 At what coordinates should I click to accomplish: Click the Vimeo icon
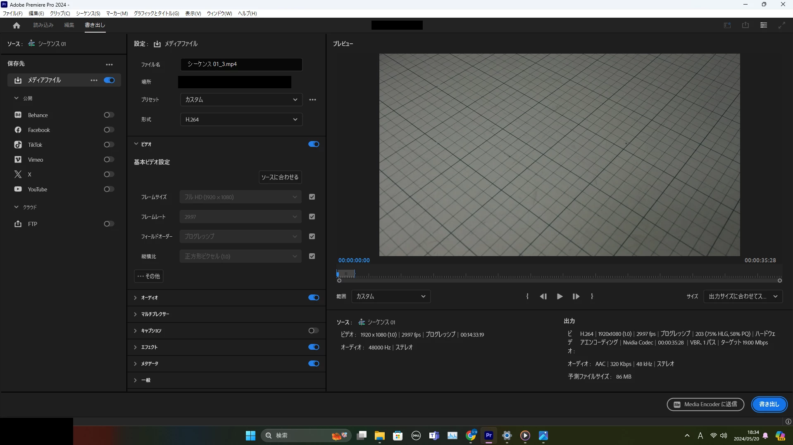point(18,160)
